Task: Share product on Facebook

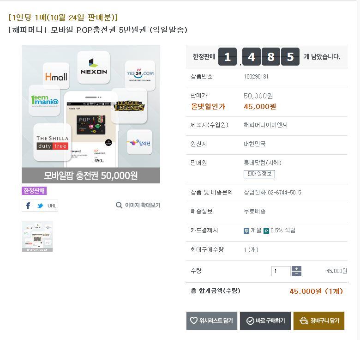Action: tap(28, 206)
